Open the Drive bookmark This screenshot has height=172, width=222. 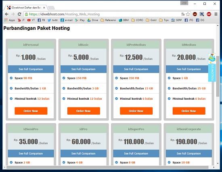coord(93,20)
